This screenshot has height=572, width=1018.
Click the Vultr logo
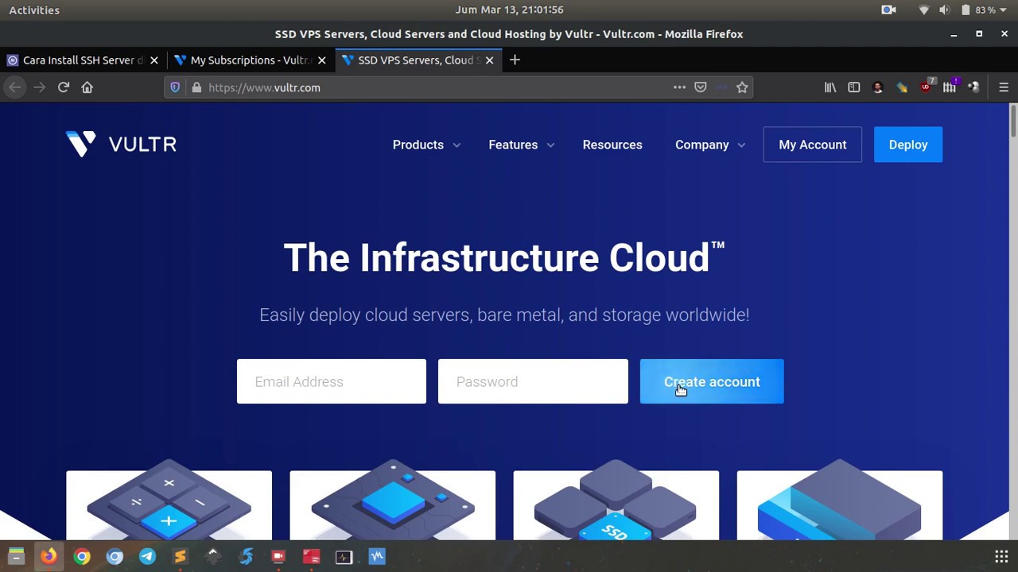(x=121, y=145)
